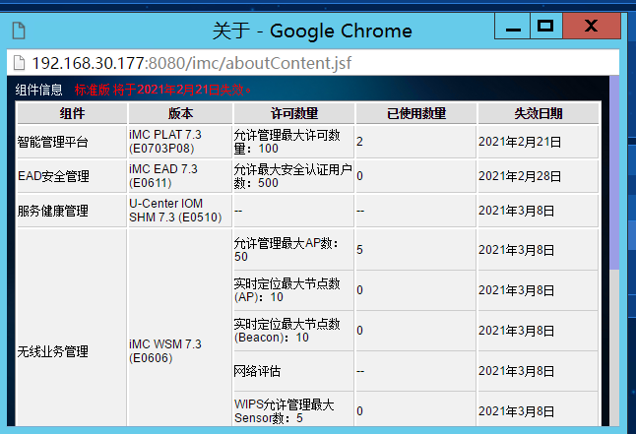Click the 网络评估 license cell
636x434 pixels.
point(294,371)
